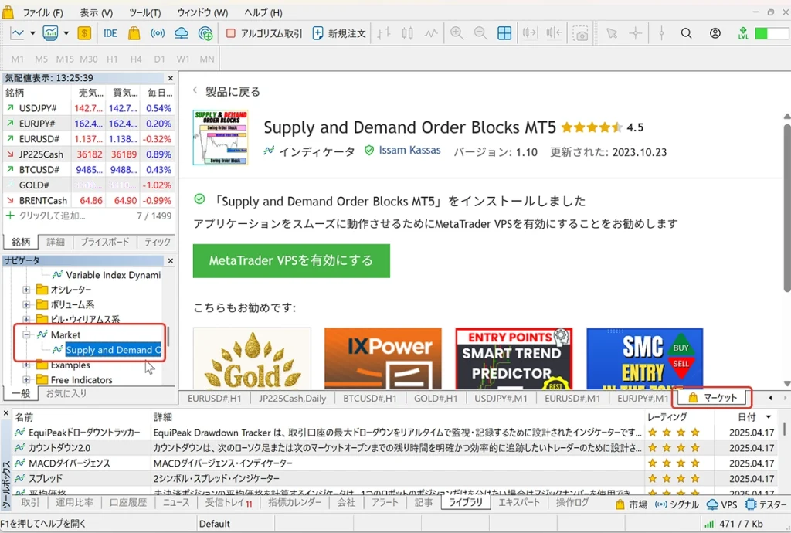Click the chart template icon

coord(50,33)
